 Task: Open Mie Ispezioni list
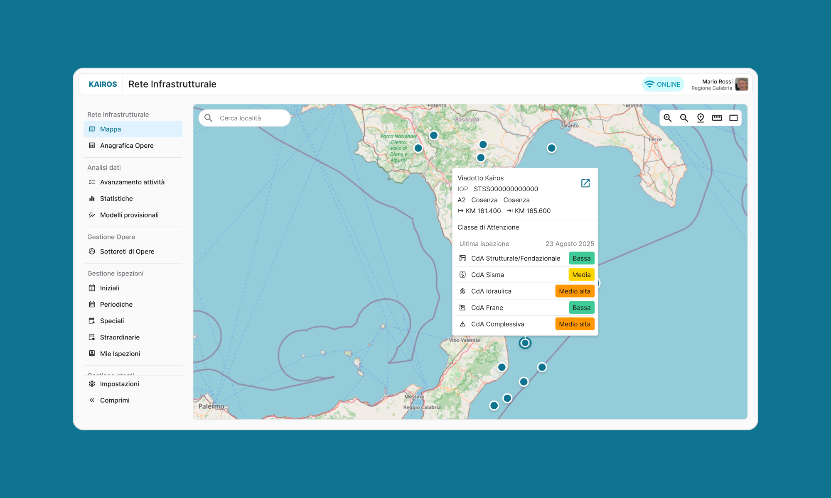pos(120,354)
